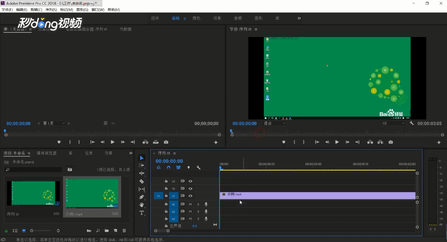Viewport: 447px width, 242px height.
Task: Go to In point in Program monitor
Action: coord(317,142)
